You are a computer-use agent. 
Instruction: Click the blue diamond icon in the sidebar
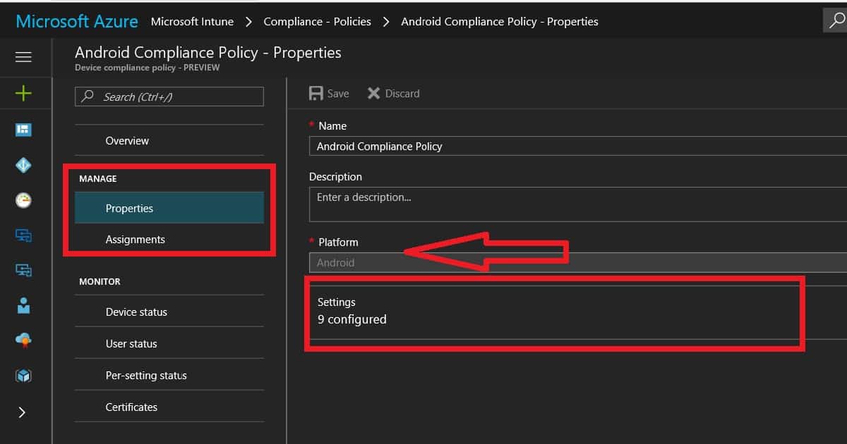tap(23, 165)
